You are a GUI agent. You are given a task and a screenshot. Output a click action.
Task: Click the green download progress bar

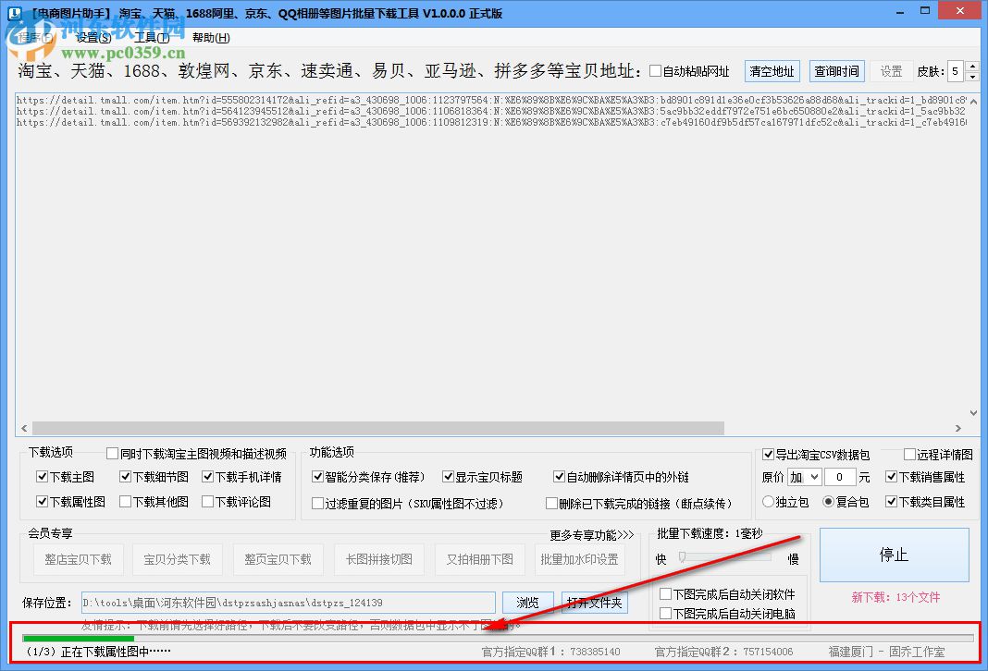click(x=78, y=639)
